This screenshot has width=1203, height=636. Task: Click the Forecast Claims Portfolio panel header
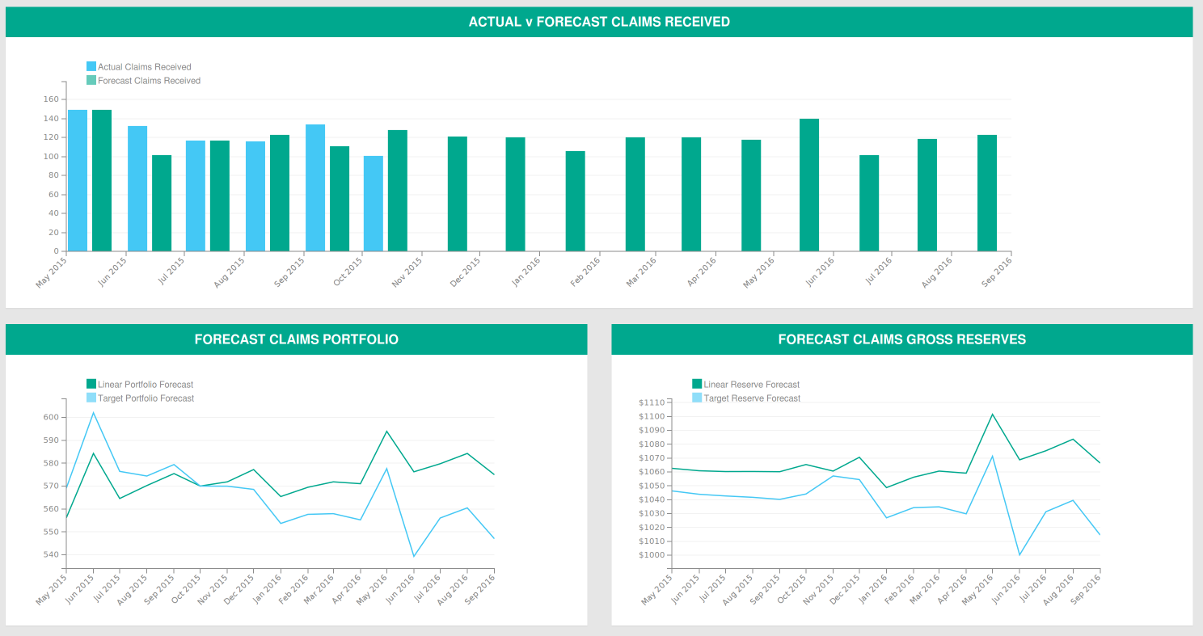[x=296, y=339]
